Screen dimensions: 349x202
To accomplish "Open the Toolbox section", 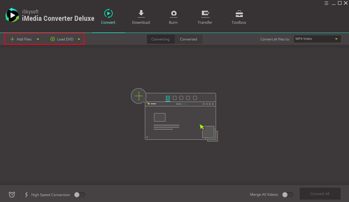I will pyautogui.click(x=239, y=17).
